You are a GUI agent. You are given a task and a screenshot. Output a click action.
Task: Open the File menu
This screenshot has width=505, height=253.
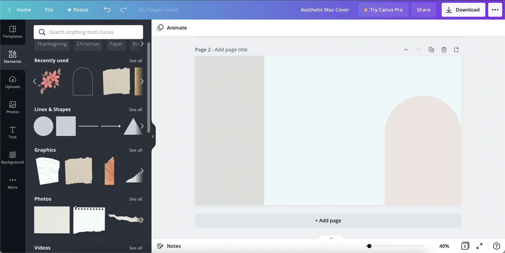[49, 10]
